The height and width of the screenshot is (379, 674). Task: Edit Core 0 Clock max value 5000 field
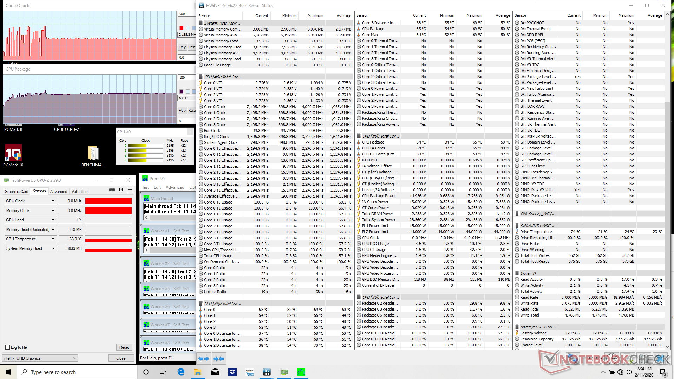point(187,14)
